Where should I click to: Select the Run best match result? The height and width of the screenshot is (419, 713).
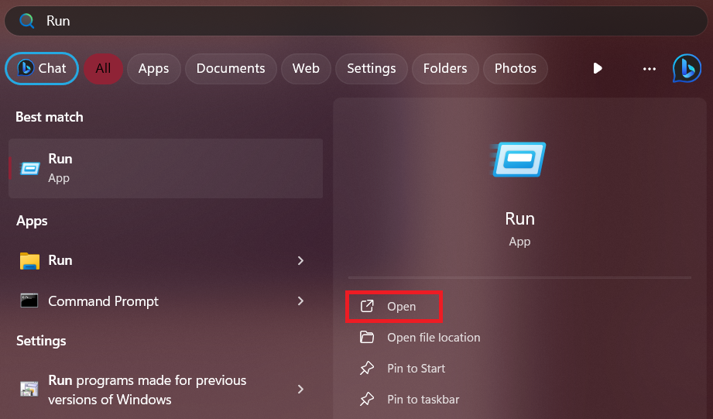point(166,168)
